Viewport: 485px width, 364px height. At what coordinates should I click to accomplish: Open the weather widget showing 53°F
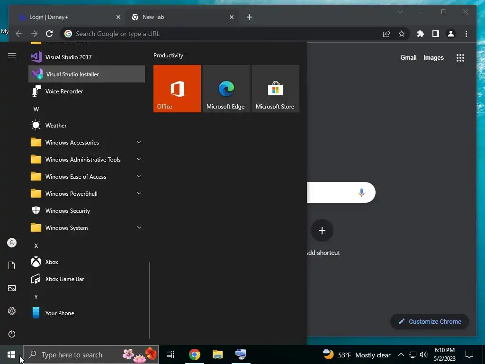[357, 355]
